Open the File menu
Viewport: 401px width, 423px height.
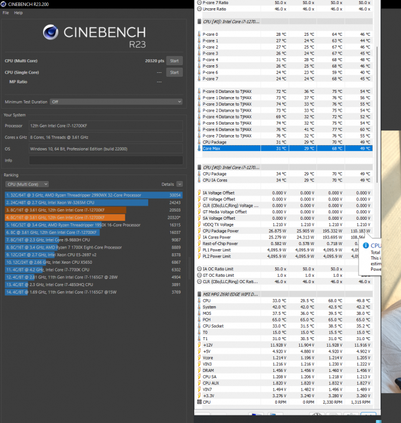[6, 12]
